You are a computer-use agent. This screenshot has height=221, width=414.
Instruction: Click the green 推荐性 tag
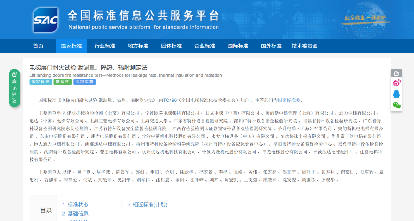pos(62,82)
